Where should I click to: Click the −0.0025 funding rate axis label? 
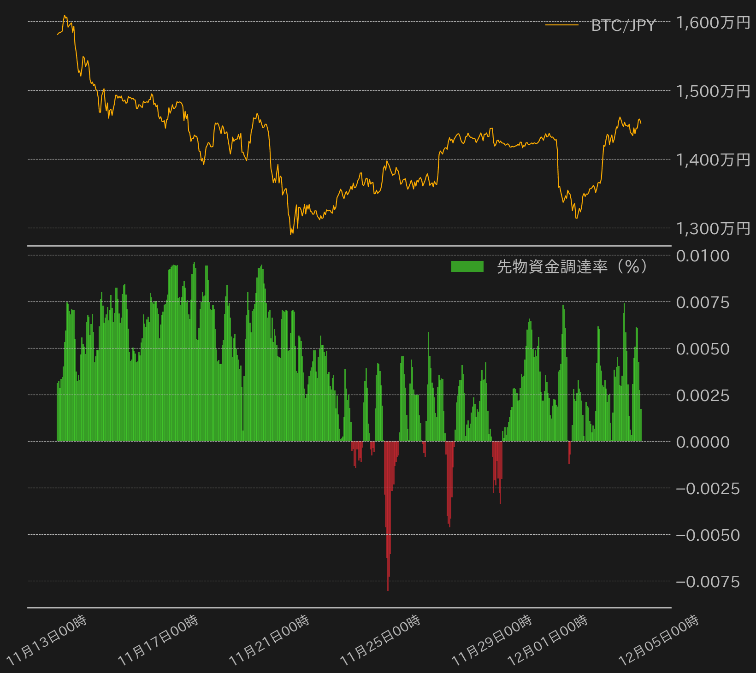[707, 489]
